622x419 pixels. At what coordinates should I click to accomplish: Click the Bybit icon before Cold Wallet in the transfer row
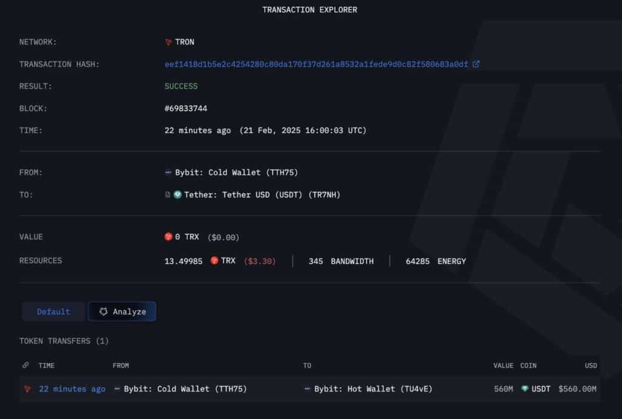[x=117, y=389]
